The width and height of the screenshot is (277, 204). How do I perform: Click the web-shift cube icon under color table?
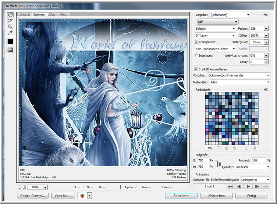[226, 148]
